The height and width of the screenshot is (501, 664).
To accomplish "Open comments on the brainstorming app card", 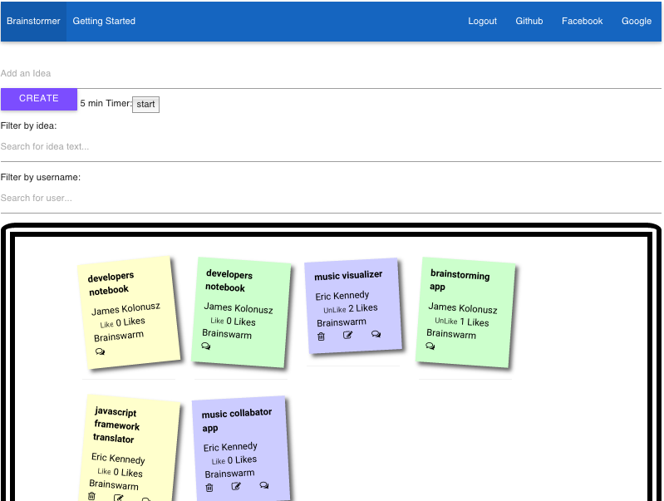I will (430, 346).
